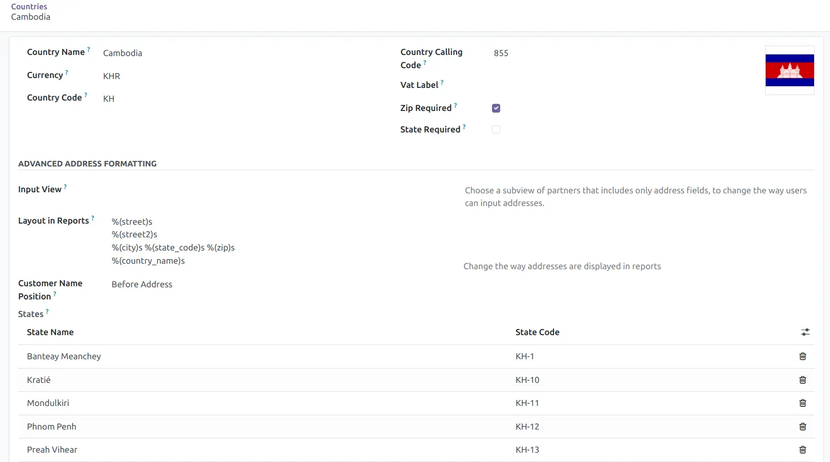Click the Cambodia flag image
This screenshot has width=830, height=462.
(x=790, y=70)
